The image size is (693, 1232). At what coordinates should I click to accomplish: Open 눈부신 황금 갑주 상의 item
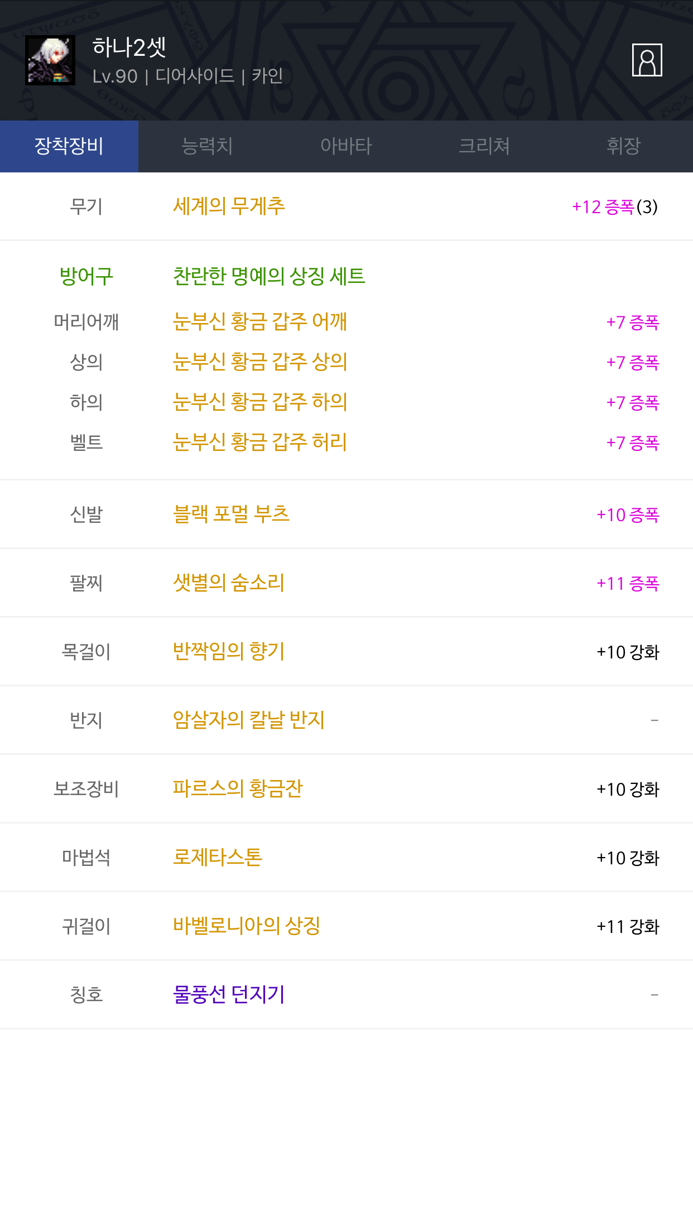(260, 362)
